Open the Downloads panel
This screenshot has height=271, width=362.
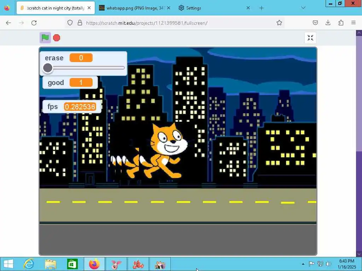click(328, 23)
